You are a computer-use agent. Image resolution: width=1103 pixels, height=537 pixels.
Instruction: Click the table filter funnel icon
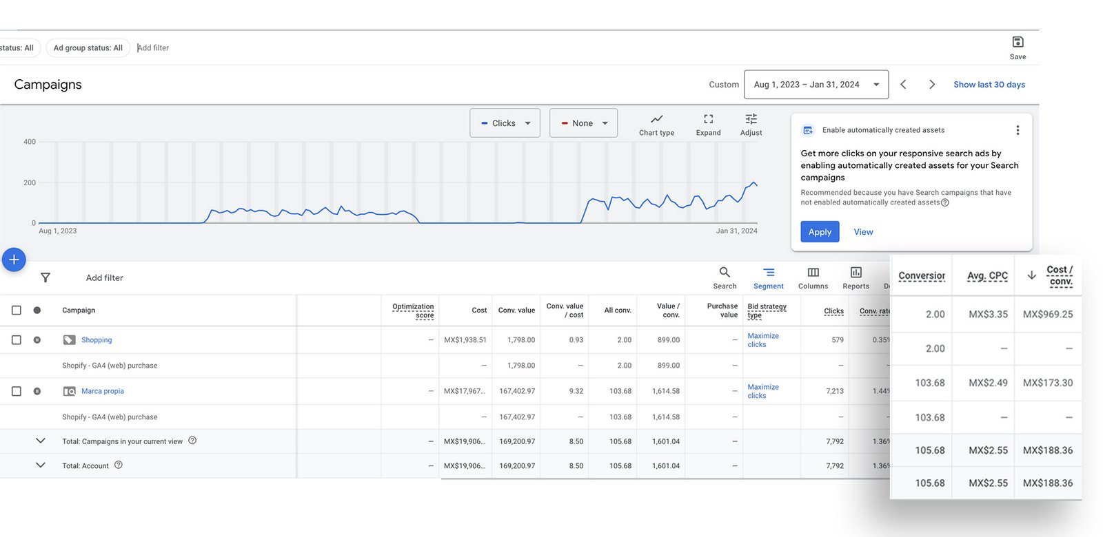[x=45, y=277]
